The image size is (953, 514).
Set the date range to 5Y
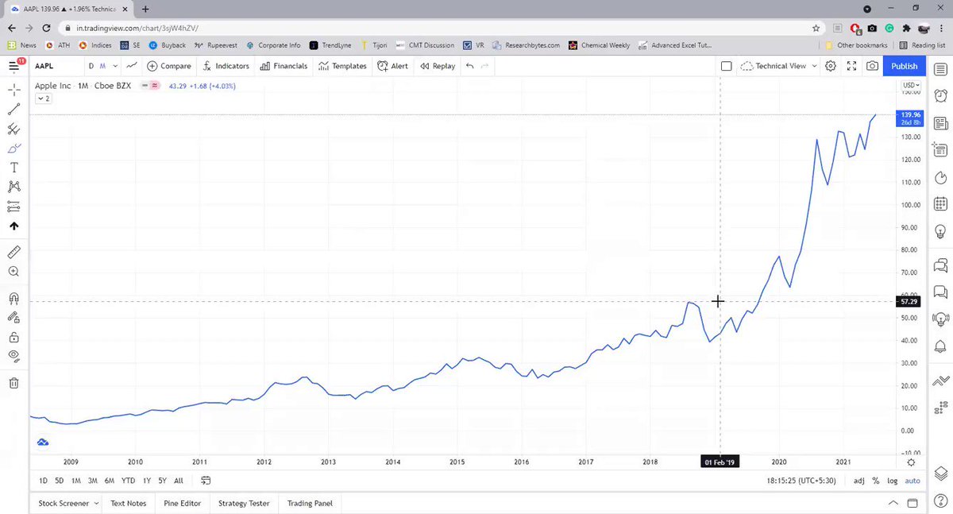[162, 481]
